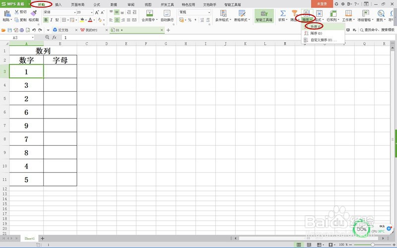Open the number format dropdown (常规)
The image size is (397, 248).
point(209,12)
